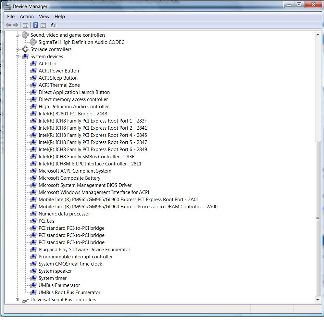Select Processor to DRAM Controller - 2A00
The width and height of the screenshot is (324, 325).
(128, 207)
